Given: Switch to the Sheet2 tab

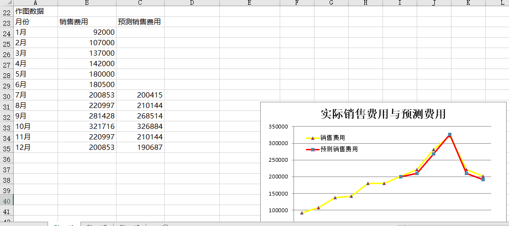Looking at the screenshot, I should tap(97, 225).
